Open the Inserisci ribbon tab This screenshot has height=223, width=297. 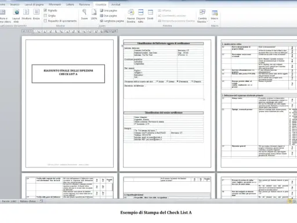[x=15, y=4]
